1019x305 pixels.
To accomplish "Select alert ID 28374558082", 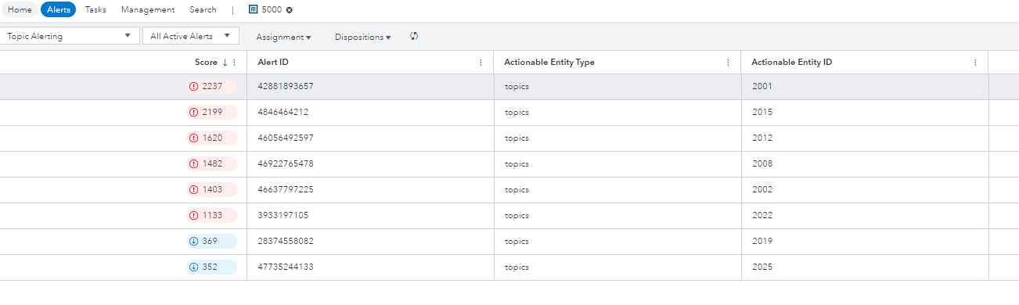I will click(x=285, y=242).
